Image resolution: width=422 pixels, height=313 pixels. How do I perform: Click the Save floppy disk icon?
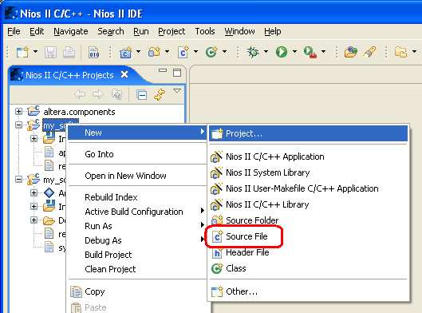click(x=50, y=52)
